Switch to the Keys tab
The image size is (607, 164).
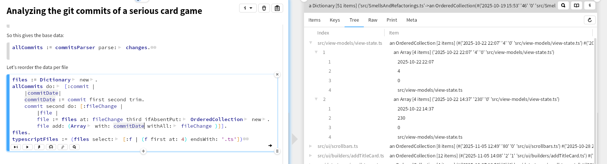point(334,20)
